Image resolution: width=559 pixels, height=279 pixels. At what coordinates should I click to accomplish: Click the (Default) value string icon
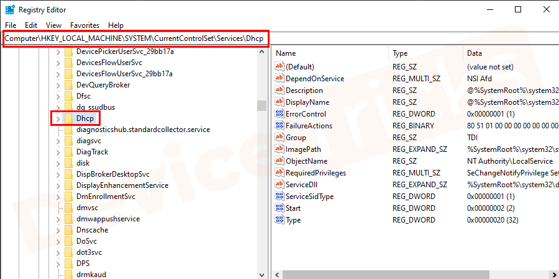pyautogui.click(x=279, y=66)
